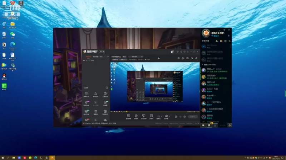Click the lock icon above preview
Image resolution: width=286 pixels, height=160 pixels.
click(x=183, y=58)
